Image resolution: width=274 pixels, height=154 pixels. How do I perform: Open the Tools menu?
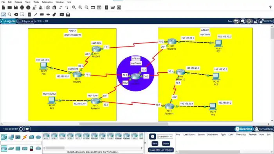pos(36,2)
